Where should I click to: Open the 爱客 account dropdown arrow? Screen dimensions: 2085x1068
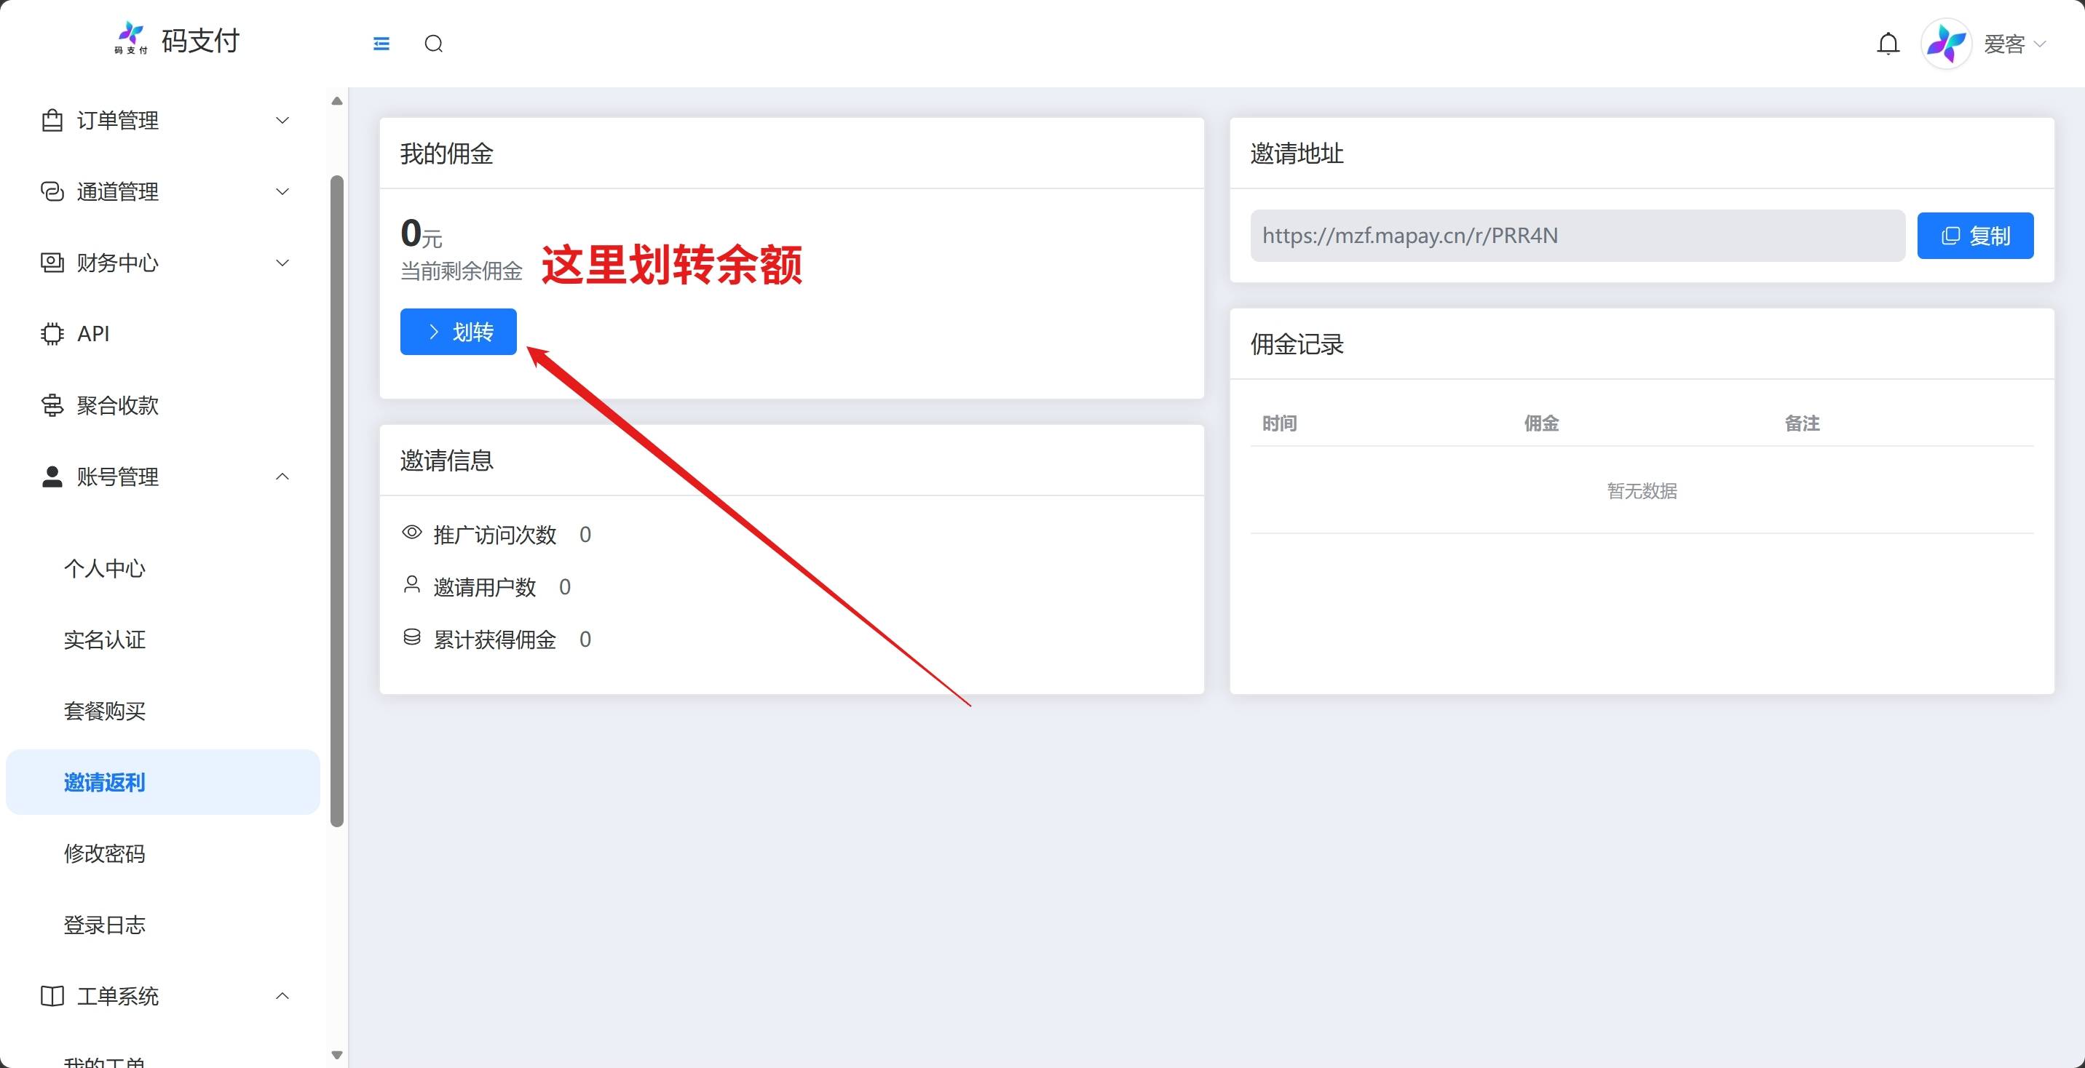click(2040, 44)
